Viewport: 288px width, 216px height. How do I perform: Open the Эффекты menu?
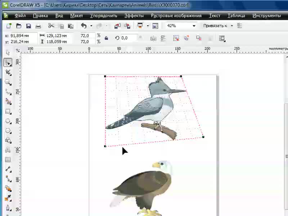click(134, 16)
